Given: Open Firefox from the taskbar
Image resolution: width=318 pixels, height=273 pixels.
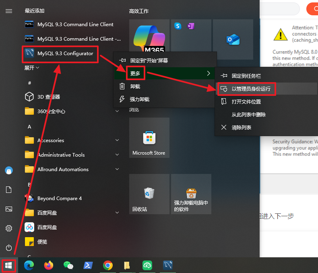Looking at the screenshot, I should click(x=49, y=265).
